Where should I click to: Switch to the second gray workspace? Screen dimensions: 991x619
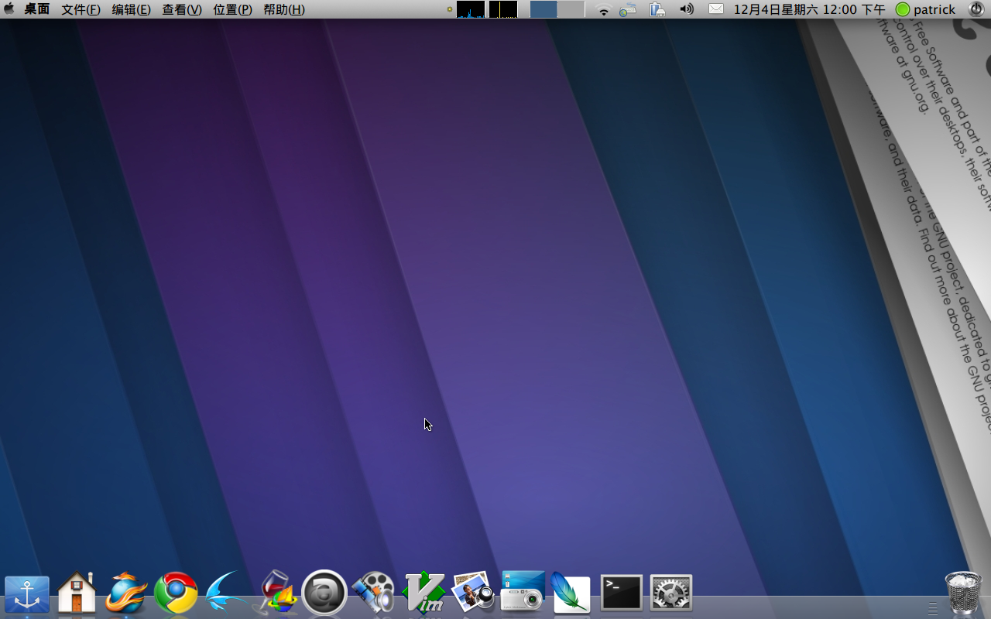pos(571,9)
